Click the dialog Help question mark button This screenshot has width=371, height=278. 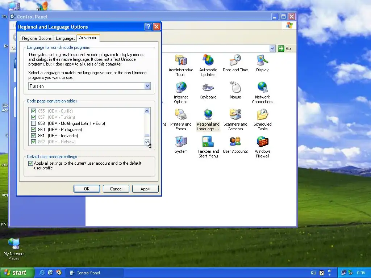[148, 26]
